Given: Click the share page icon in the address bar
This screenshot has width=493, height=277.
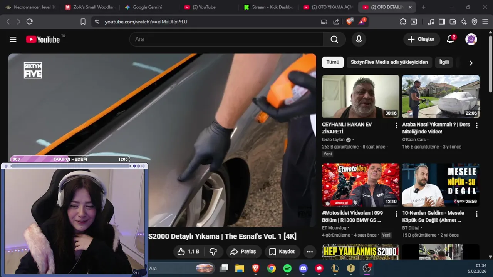Looking at the screenshot, I should tap(336, 22).
